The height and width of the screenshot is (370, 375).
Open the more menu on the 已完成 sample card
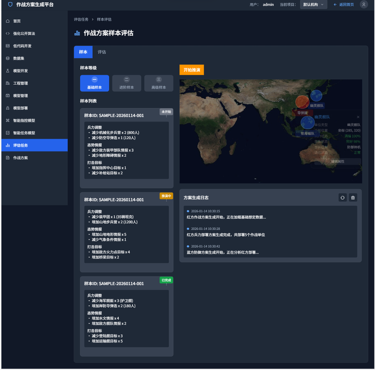[166, 284]
